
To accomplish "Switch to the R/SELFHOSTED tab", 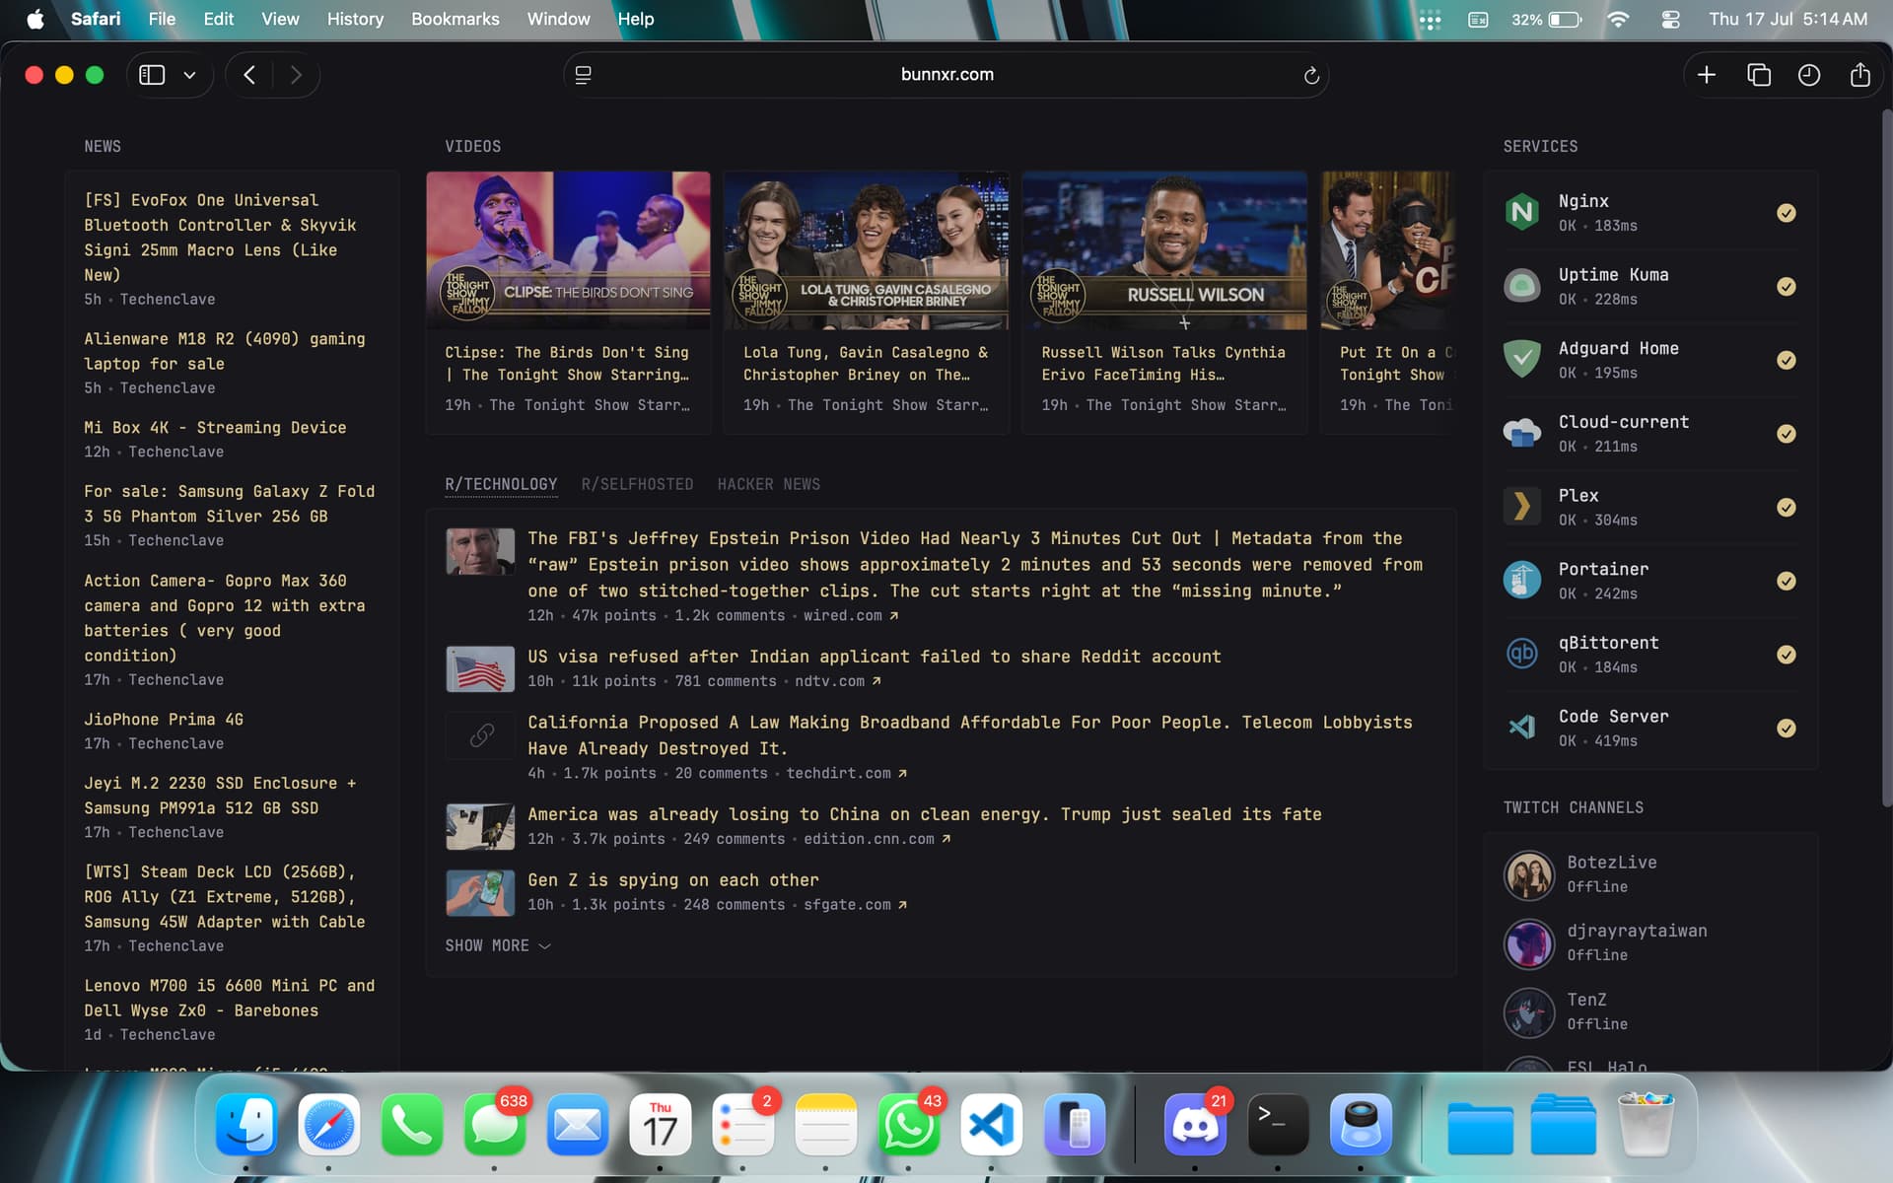I will [637, 484].
